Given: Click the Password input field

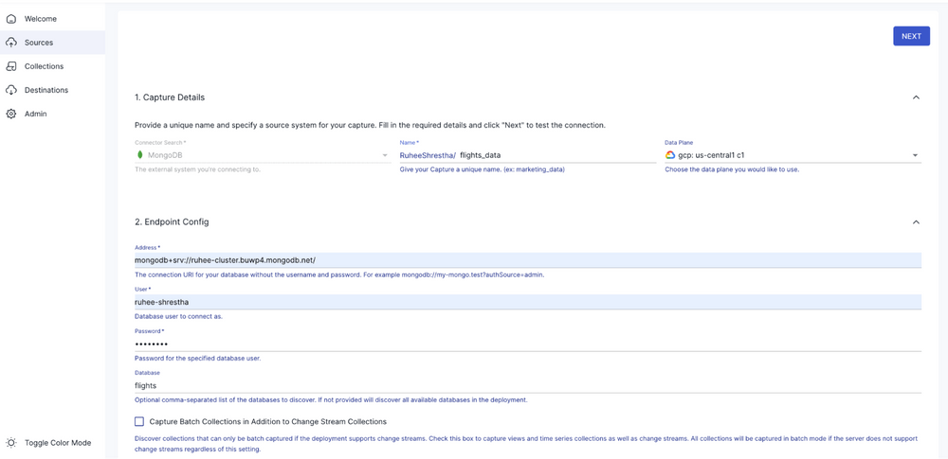Looking at the screenshot, I should click(x=526, y=344).
